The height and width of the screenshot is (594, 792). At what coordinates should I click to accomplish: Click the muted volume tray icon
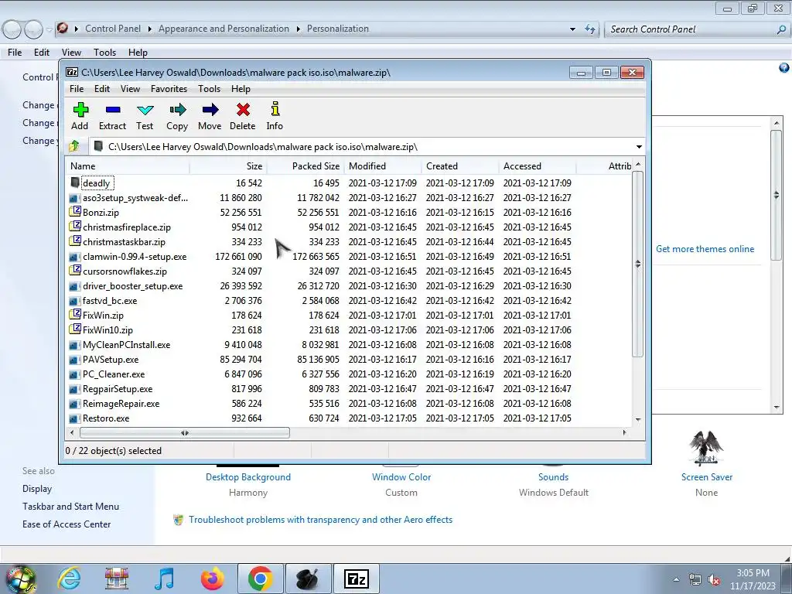pos(714,580)
